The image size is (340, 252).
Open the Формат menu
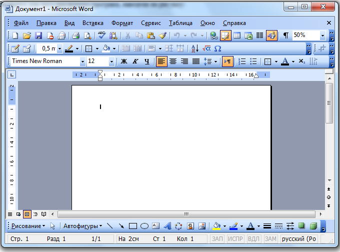pyautogui.click(x=122, y=23)
